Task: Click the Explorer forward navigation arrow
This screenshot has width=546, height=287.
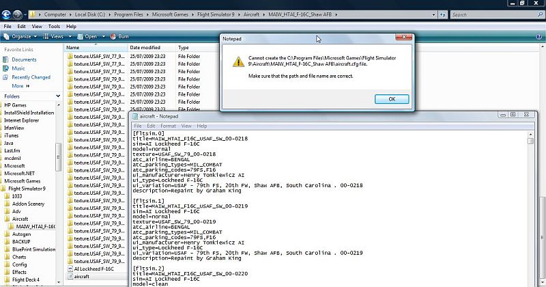Action: coord(18,14)
